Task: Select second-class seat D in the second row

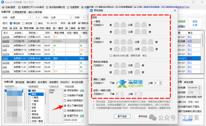Action: (144, 49)
